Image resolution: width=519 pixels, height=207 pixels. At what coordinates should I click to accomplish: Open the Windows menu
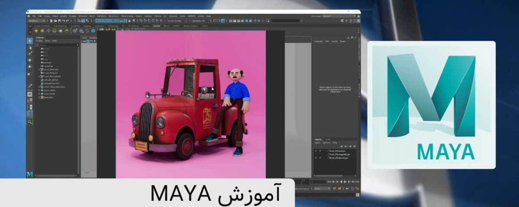83,16
